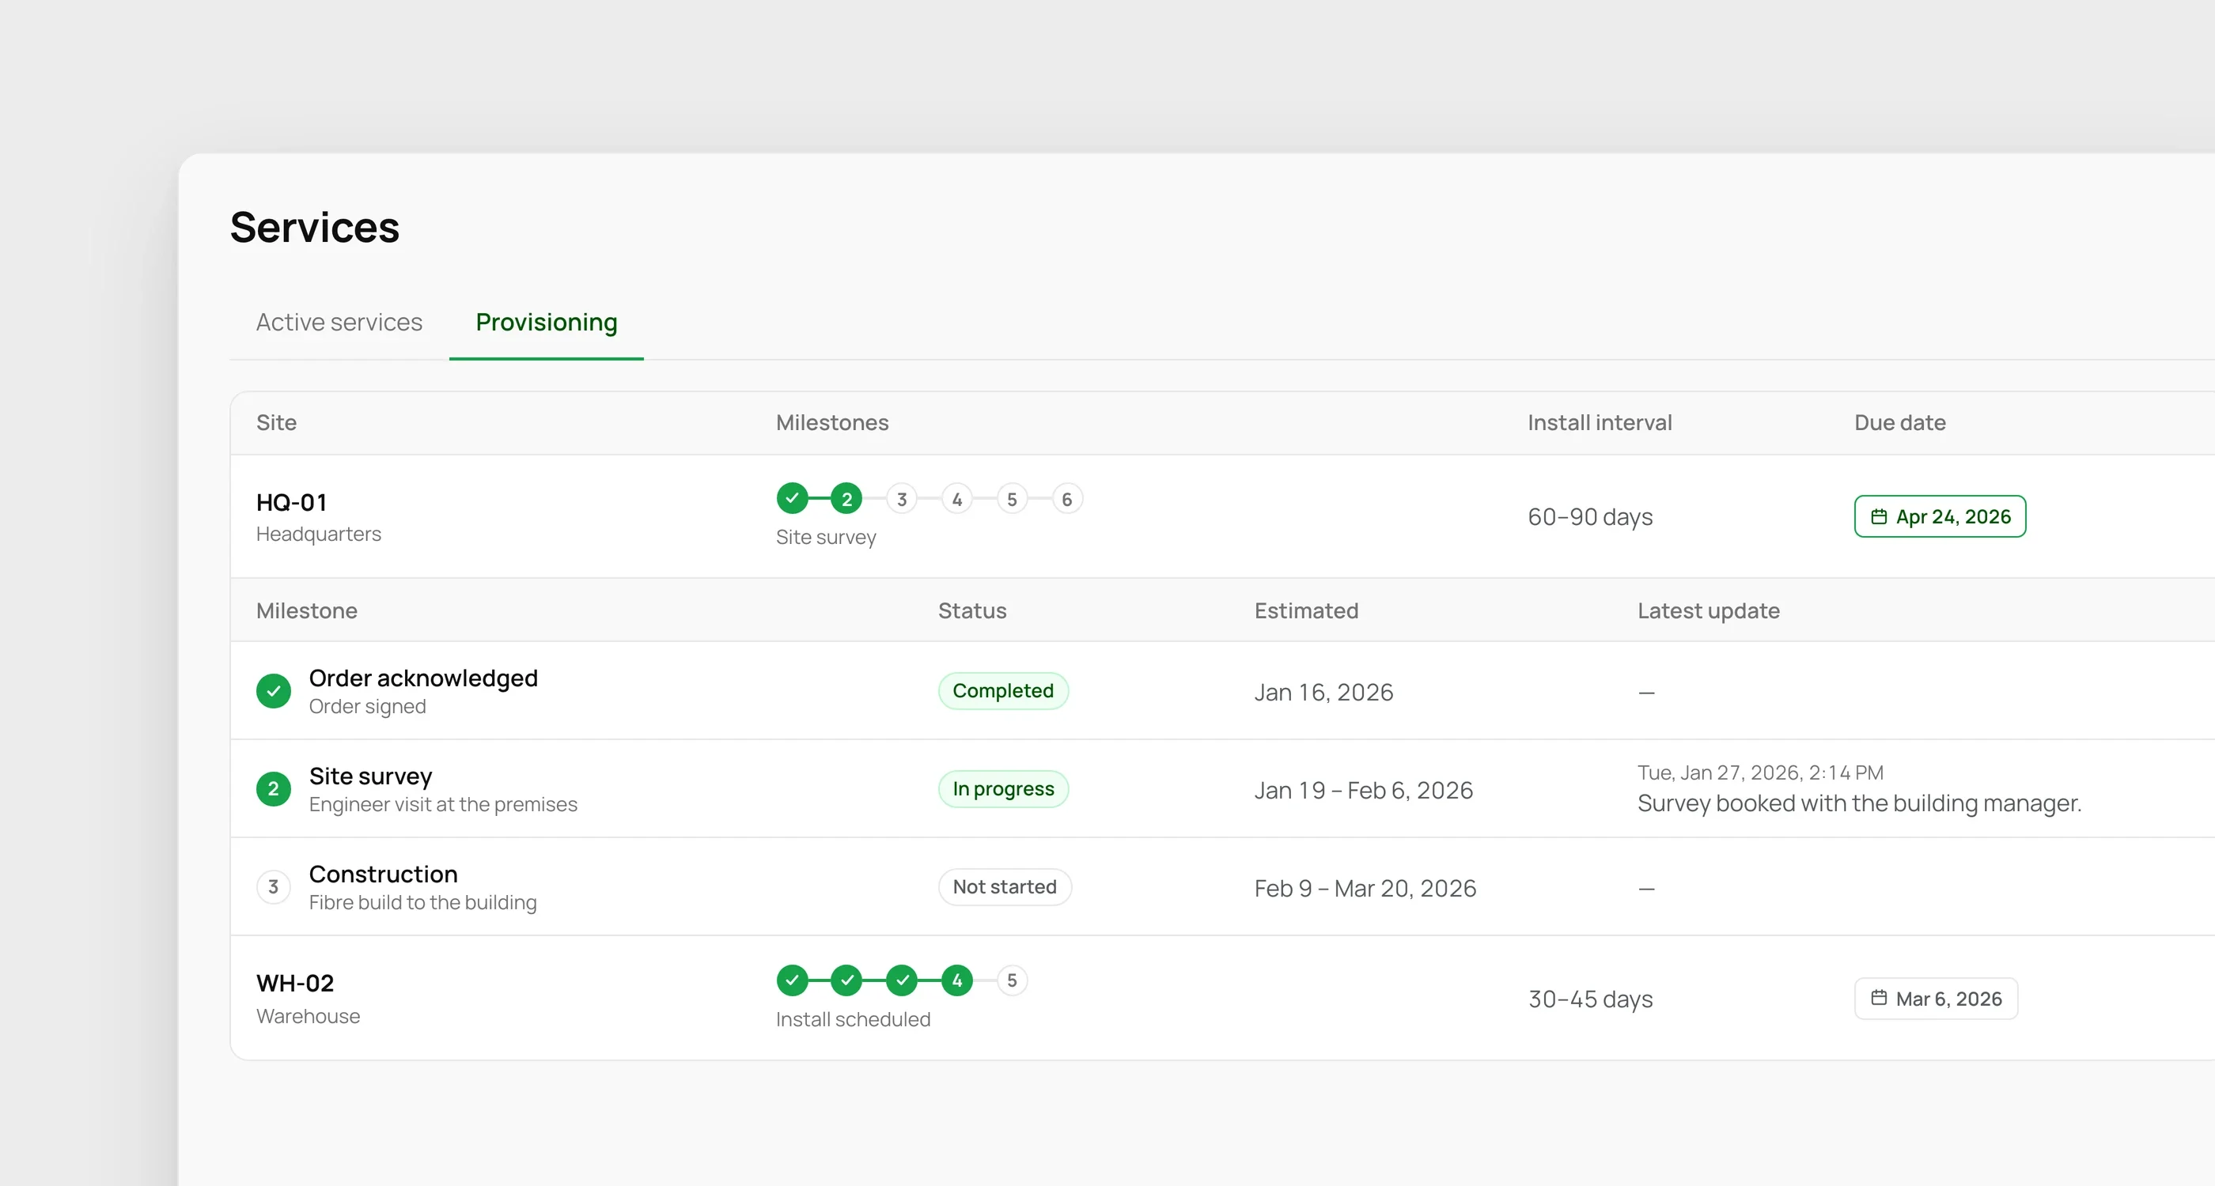Image resolution: width=2215 pixels, height=1186 pixels.
Task: Click the Completed status badge
Action: click(1002, 691)
